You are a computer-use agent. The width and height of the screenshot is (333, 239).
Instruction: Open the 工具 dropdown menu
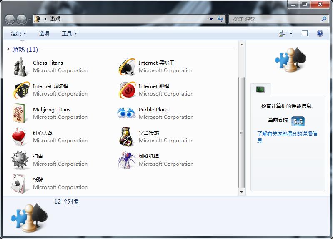(x=69, y=33)
